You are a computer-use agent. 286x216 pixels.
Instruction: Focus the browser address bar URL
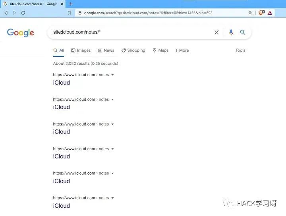point(148,13)
